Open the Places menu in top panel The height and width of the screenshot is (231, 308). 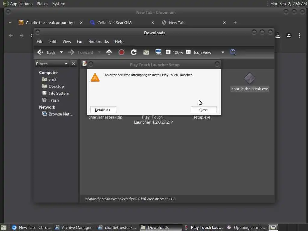[x=42, y=4]
